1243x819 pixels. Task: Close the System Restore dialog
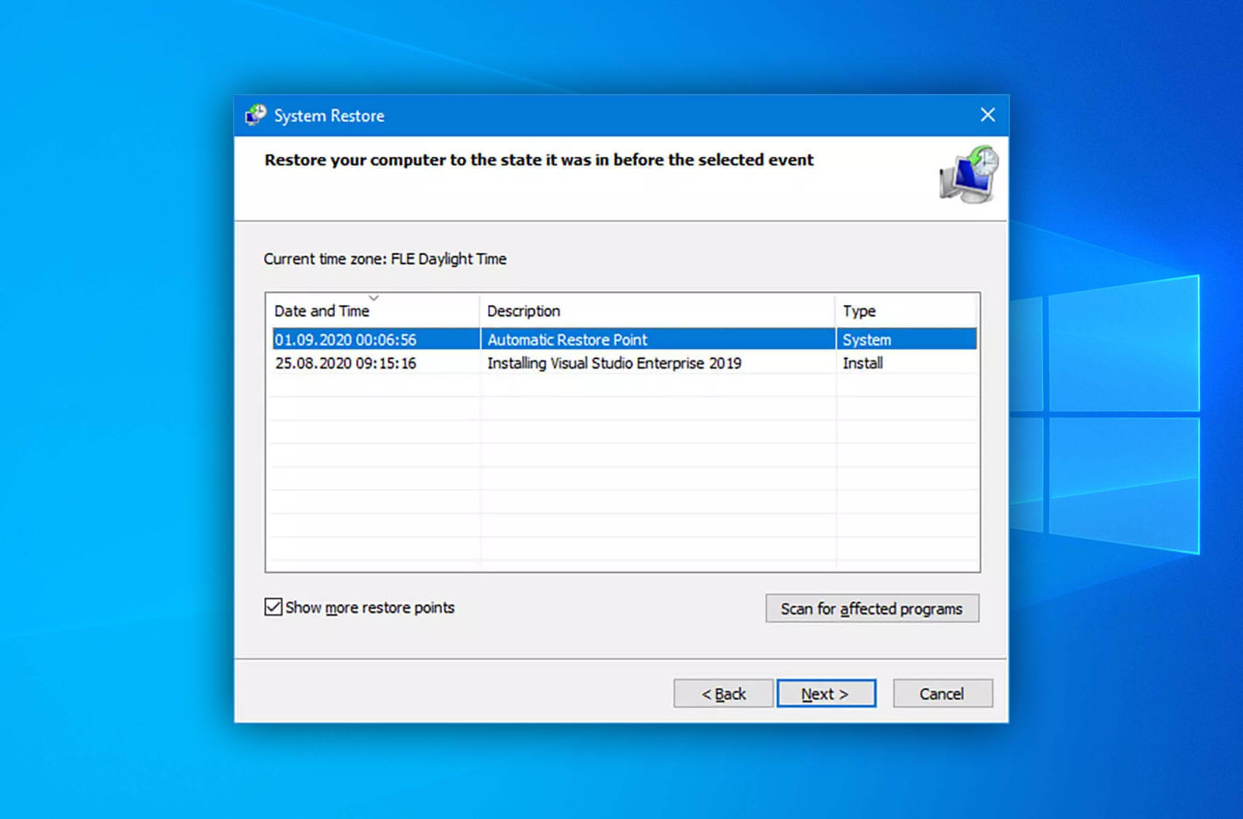point(987,115)
